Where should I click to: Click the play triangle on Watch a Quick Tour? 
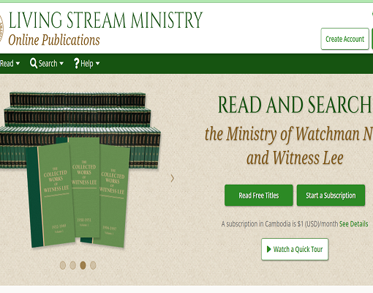pos(269,249)
